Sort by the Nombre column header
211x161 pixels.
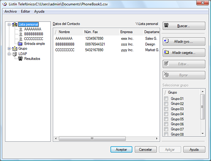(68, 32)
